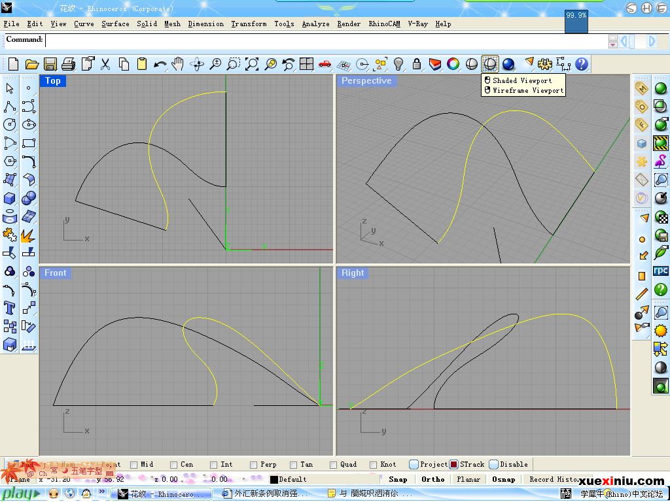This screenshot has width=670, height=502.
Task: Toggle Ortho in the status bar
Action: (x=433, y=479)
